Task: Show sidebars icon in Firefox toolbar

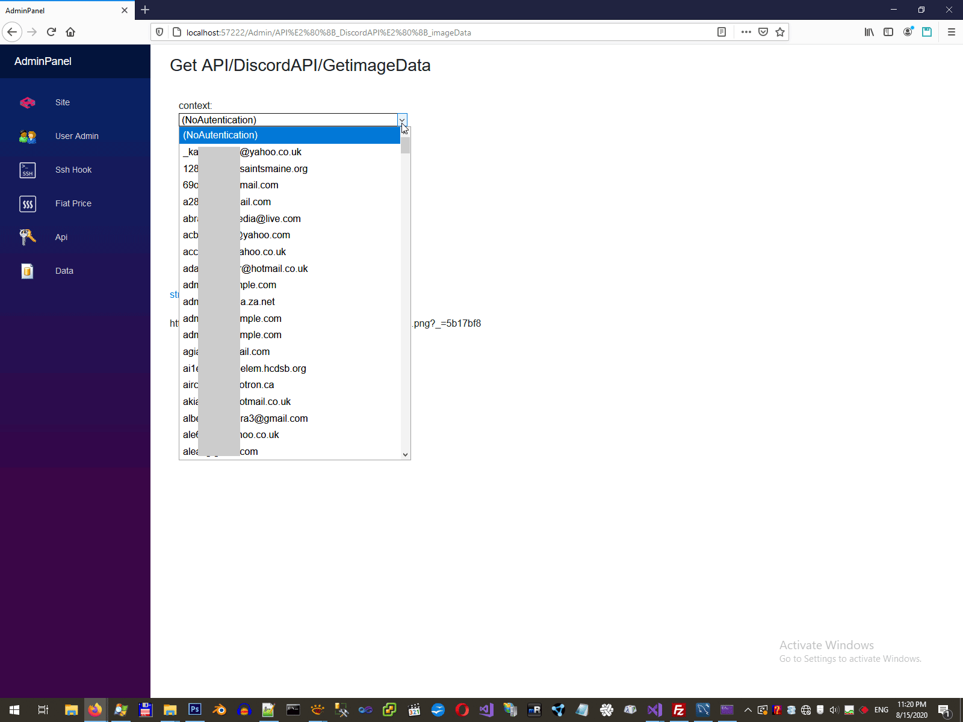Action: (x=888, y=32)
